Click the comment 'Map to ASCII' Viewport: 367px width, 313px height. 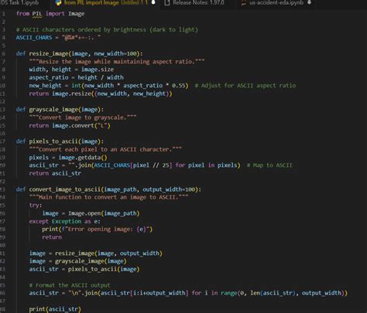[x=269, y=165]
